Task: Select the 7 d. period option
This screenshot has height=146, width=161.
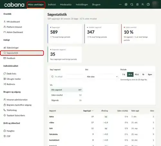Action: click(x=124, y=74)
